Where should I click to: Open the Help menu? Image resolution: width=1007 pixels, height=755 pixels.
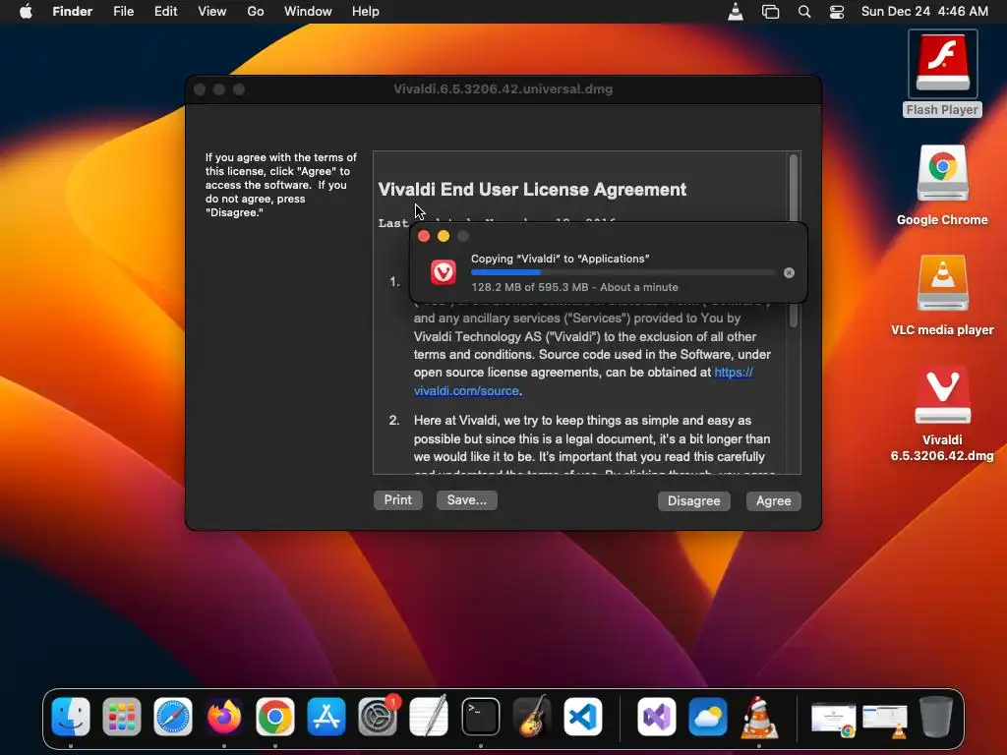pyautogui.click(x=366, y=12)
